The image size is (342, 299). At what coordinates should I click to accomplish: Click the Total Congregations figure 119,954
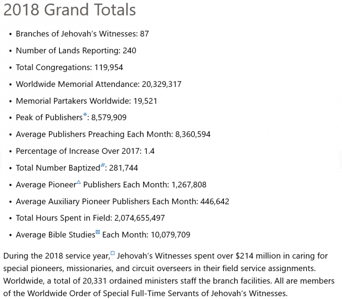(x=109, y=67)
